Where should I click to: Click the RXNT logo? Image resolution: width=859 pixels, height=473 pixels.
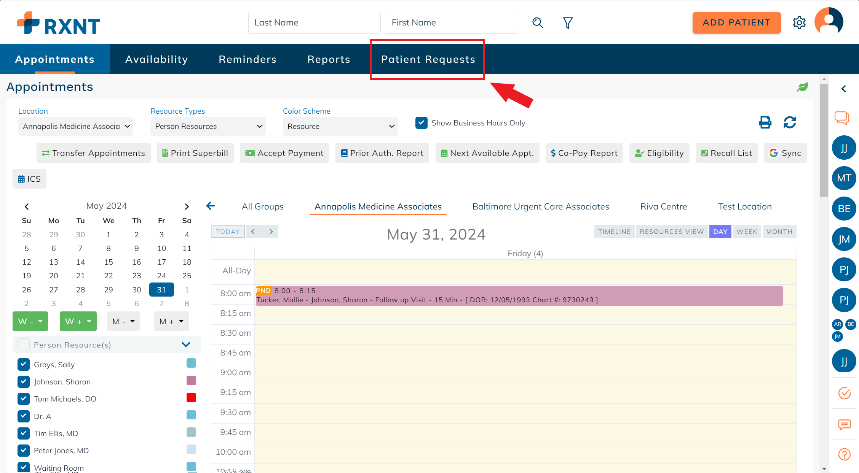point(59,23)
